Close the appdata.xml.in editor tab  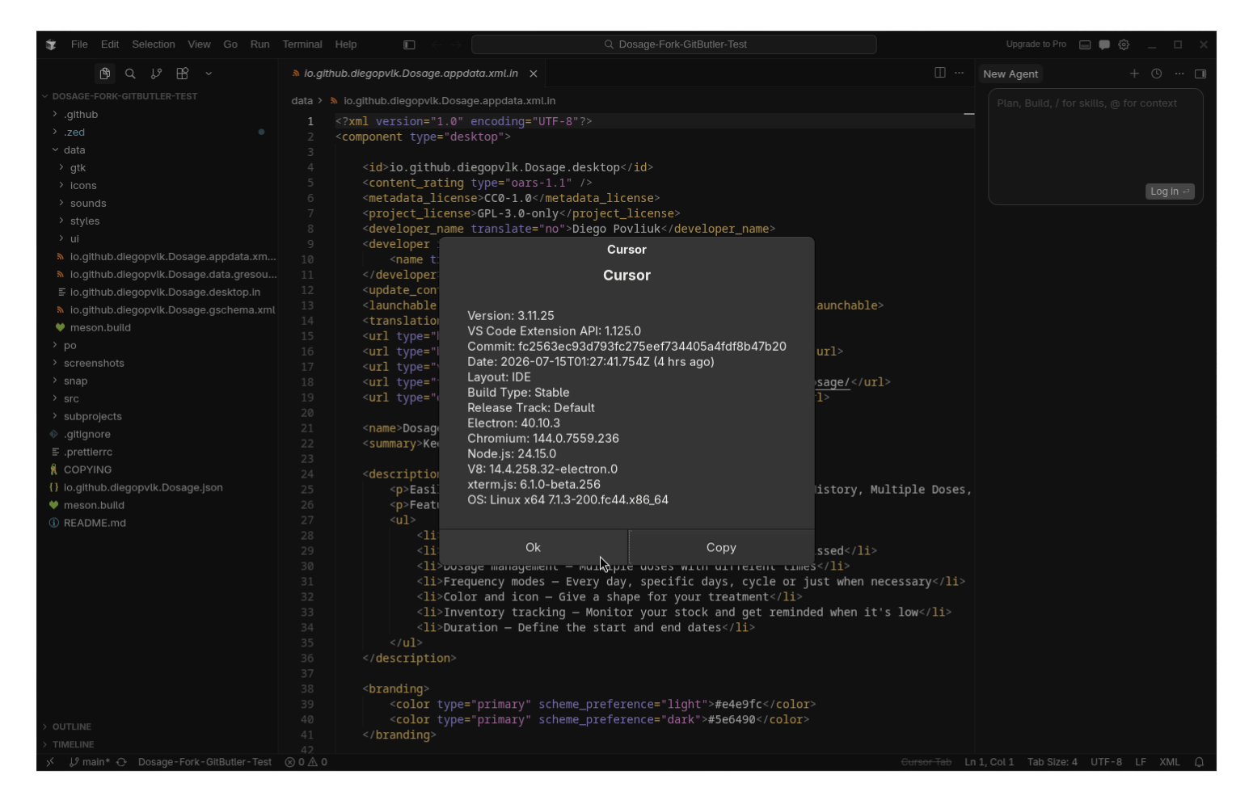tap(534, 74)
